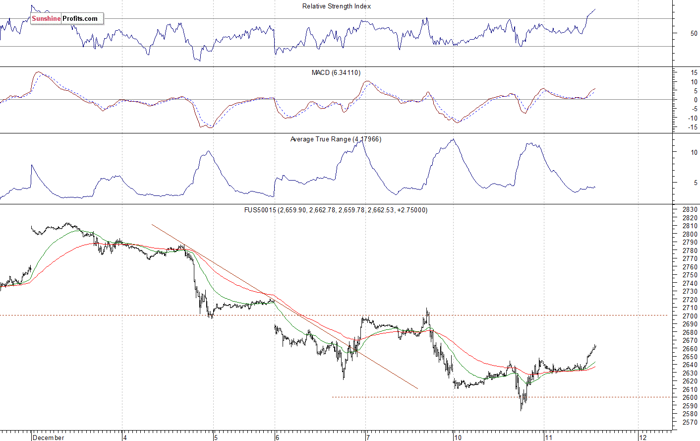The image size is (700, 441).
Task: Click price axis value 2660
Action: click(690, 349)
